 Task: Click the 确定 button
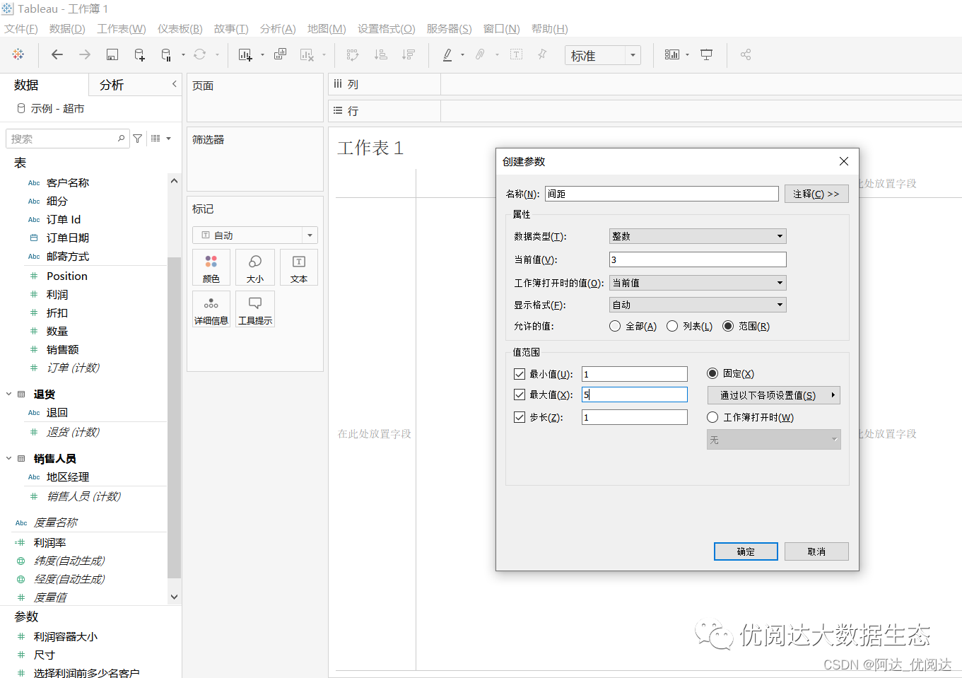746,551
